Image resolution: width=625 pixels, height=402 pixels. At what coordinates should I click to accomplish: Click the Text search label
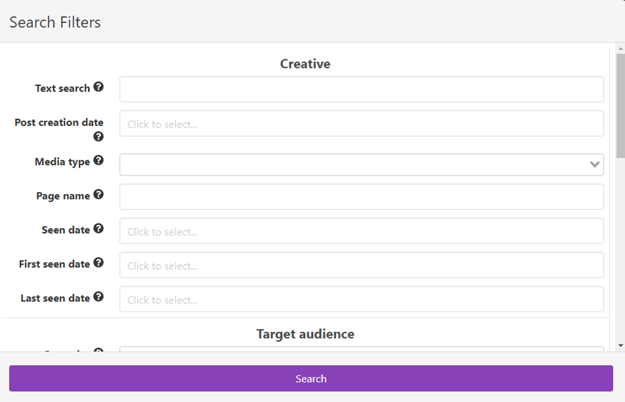click(x=63, y=88)
